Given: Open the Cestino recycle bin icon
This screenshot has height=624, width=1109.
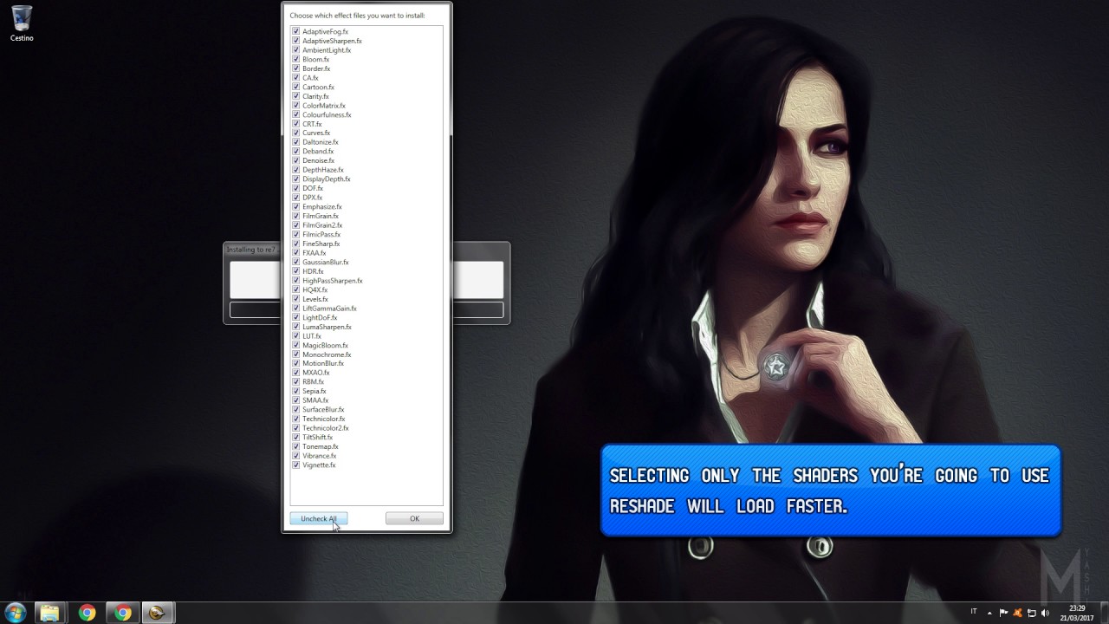Looking at the screenshot, I should pos(22,23).
